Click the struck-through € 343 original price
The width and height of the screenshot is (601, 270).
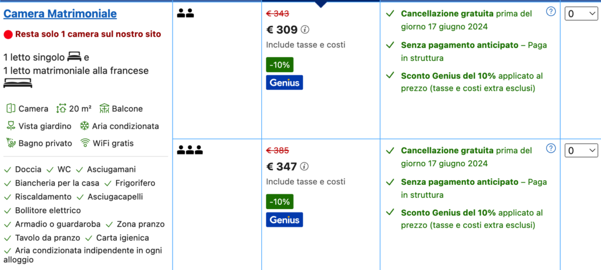278,14
